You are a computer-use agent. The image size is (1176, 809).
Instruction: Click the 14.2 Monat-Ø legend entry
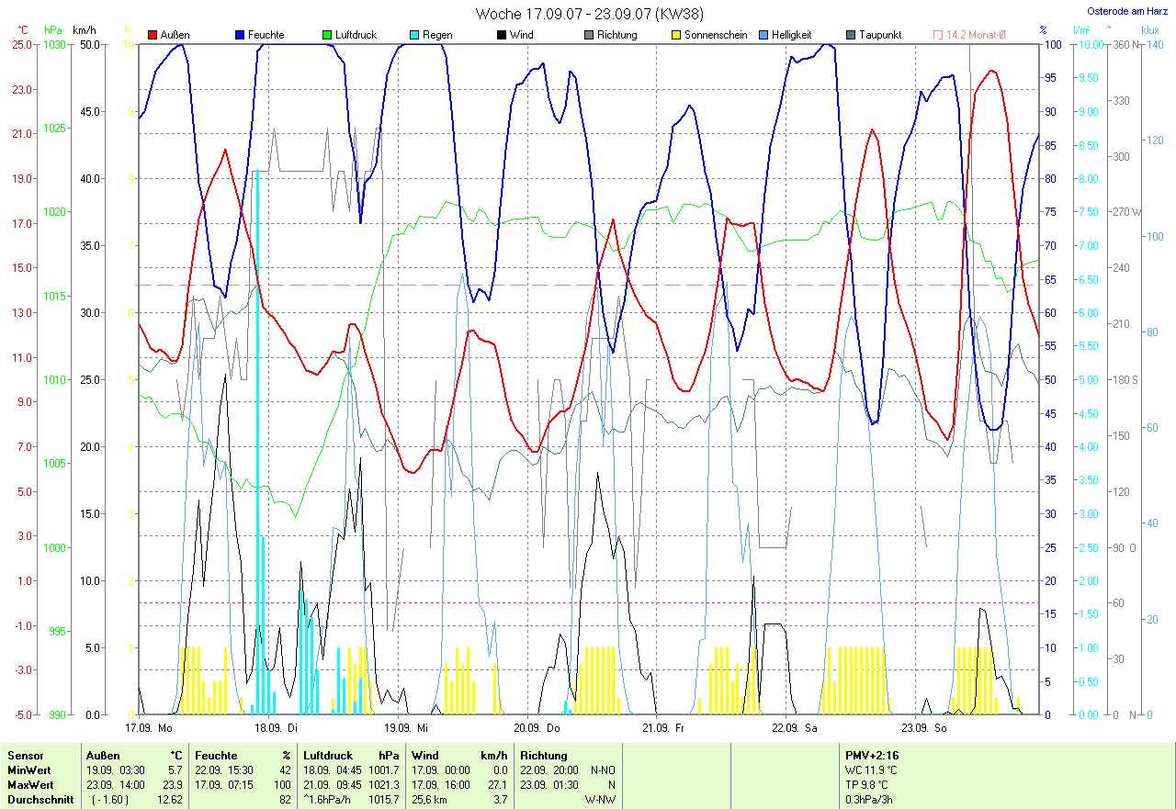pos(969,35)
